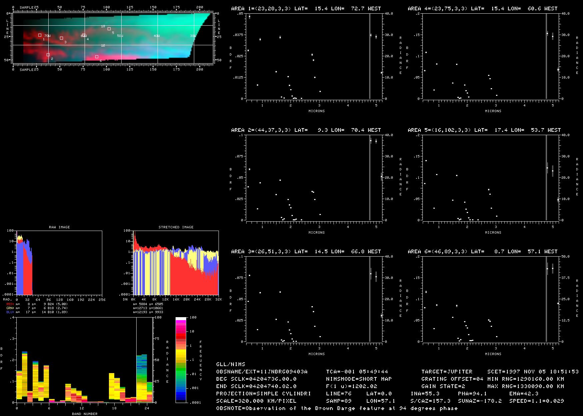Select the OBSNAME/EXT=11JNBRG09403A field

262,372
